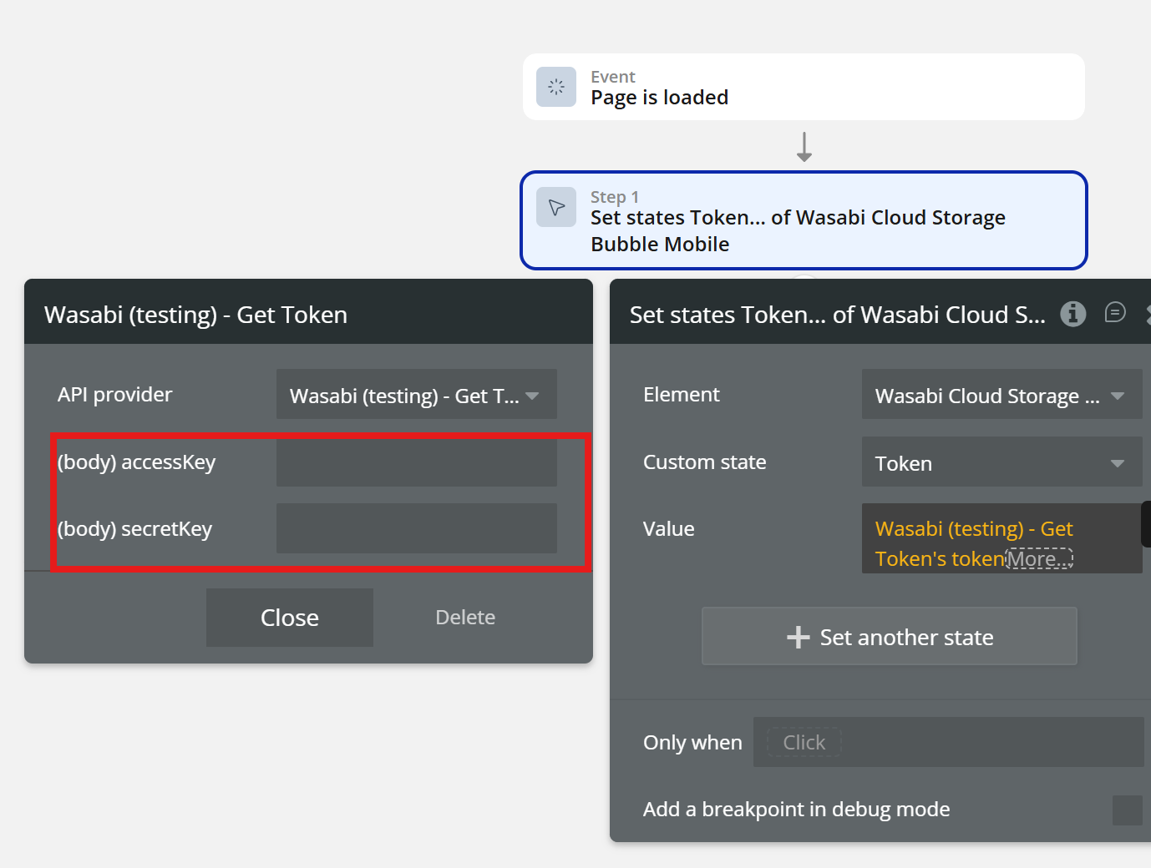Click the Page is loaded event icon
The height and width of the screenshot is (868, 1151).
(x=556, y=87)
